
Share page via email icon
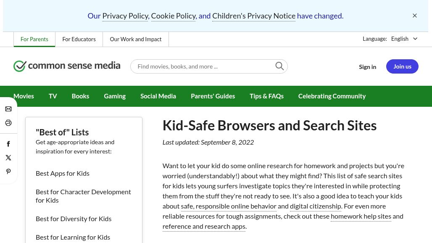tap(8, 109)
